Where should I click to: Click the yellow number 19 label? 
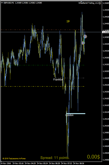(x=68, y=21)
